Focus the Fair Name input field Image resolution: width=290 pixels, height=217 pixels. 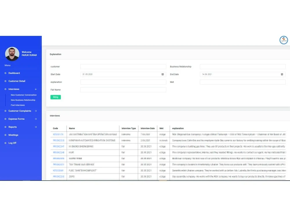(x=123, y=90)
